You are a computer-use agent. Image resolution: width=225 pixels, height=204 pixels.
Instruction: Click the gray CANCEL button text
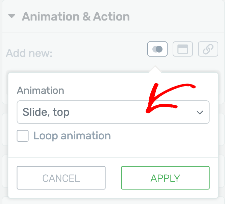pos(61,178)
